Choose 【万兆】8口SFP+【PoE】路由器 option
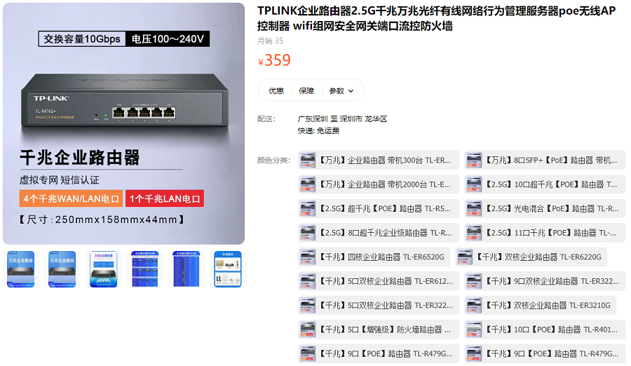Image resolution: width=631 pixels, height=366 pixels. (x=545, y=161)
